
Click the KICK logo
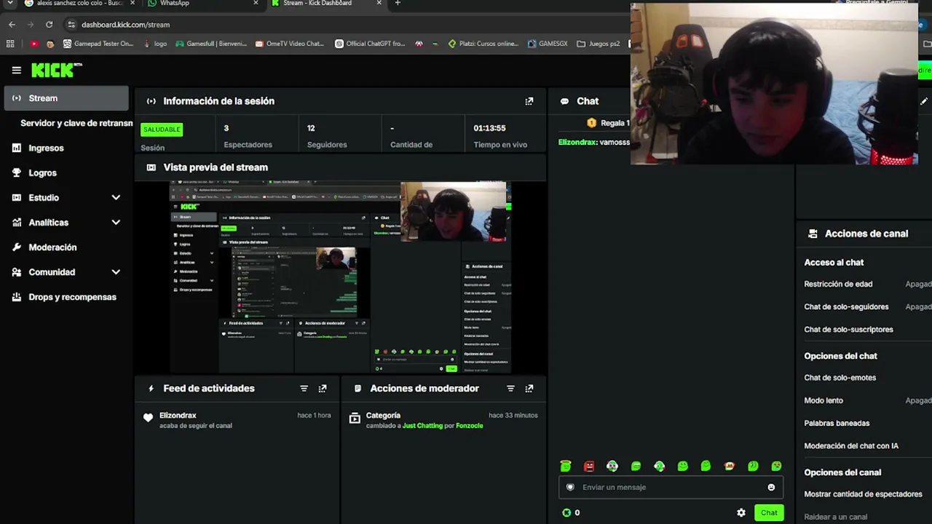click(x=57, y=70)
